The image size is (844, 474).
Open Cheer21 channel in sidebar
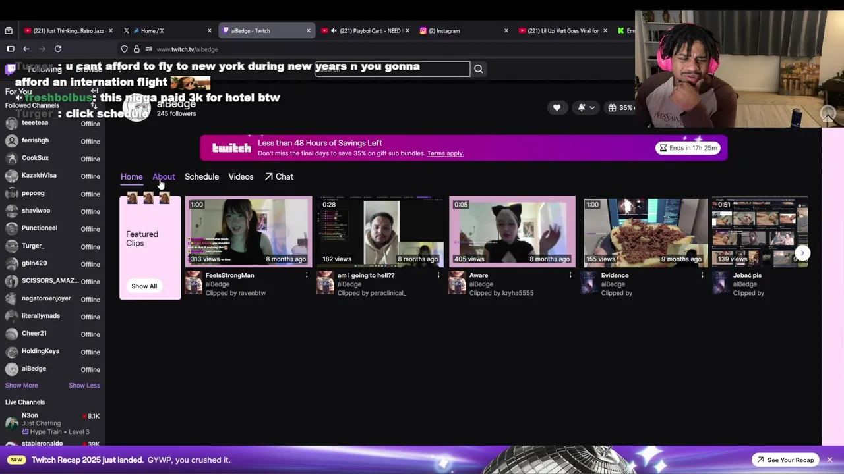[x=53, y=334]
